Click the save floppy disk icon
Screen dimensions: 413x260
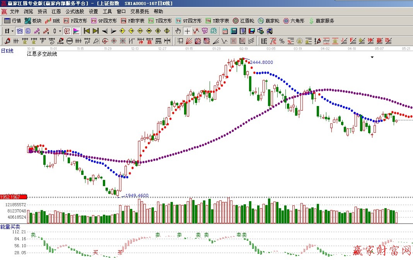[251, 31]
